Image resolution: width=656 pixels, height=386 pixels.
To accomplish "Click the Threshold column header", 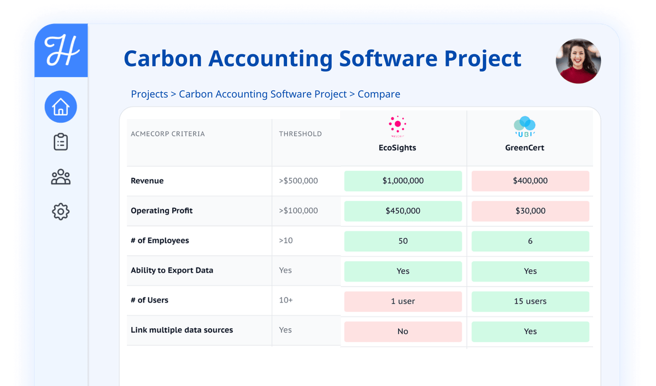I will [x=300, y=134].
